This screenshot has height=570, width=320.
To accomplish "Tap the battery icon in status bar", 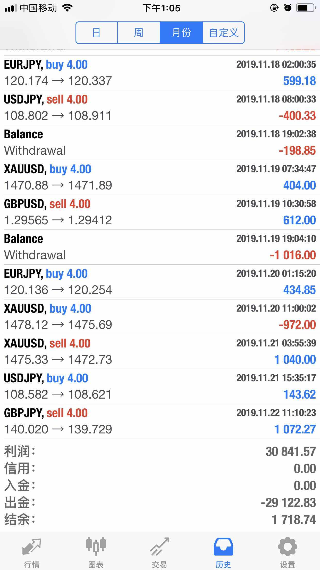I will tap(306, 8).
